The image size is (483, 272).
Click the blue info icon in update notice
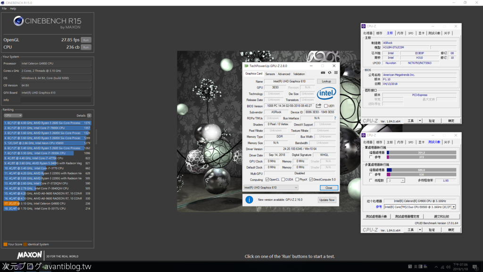249,200
